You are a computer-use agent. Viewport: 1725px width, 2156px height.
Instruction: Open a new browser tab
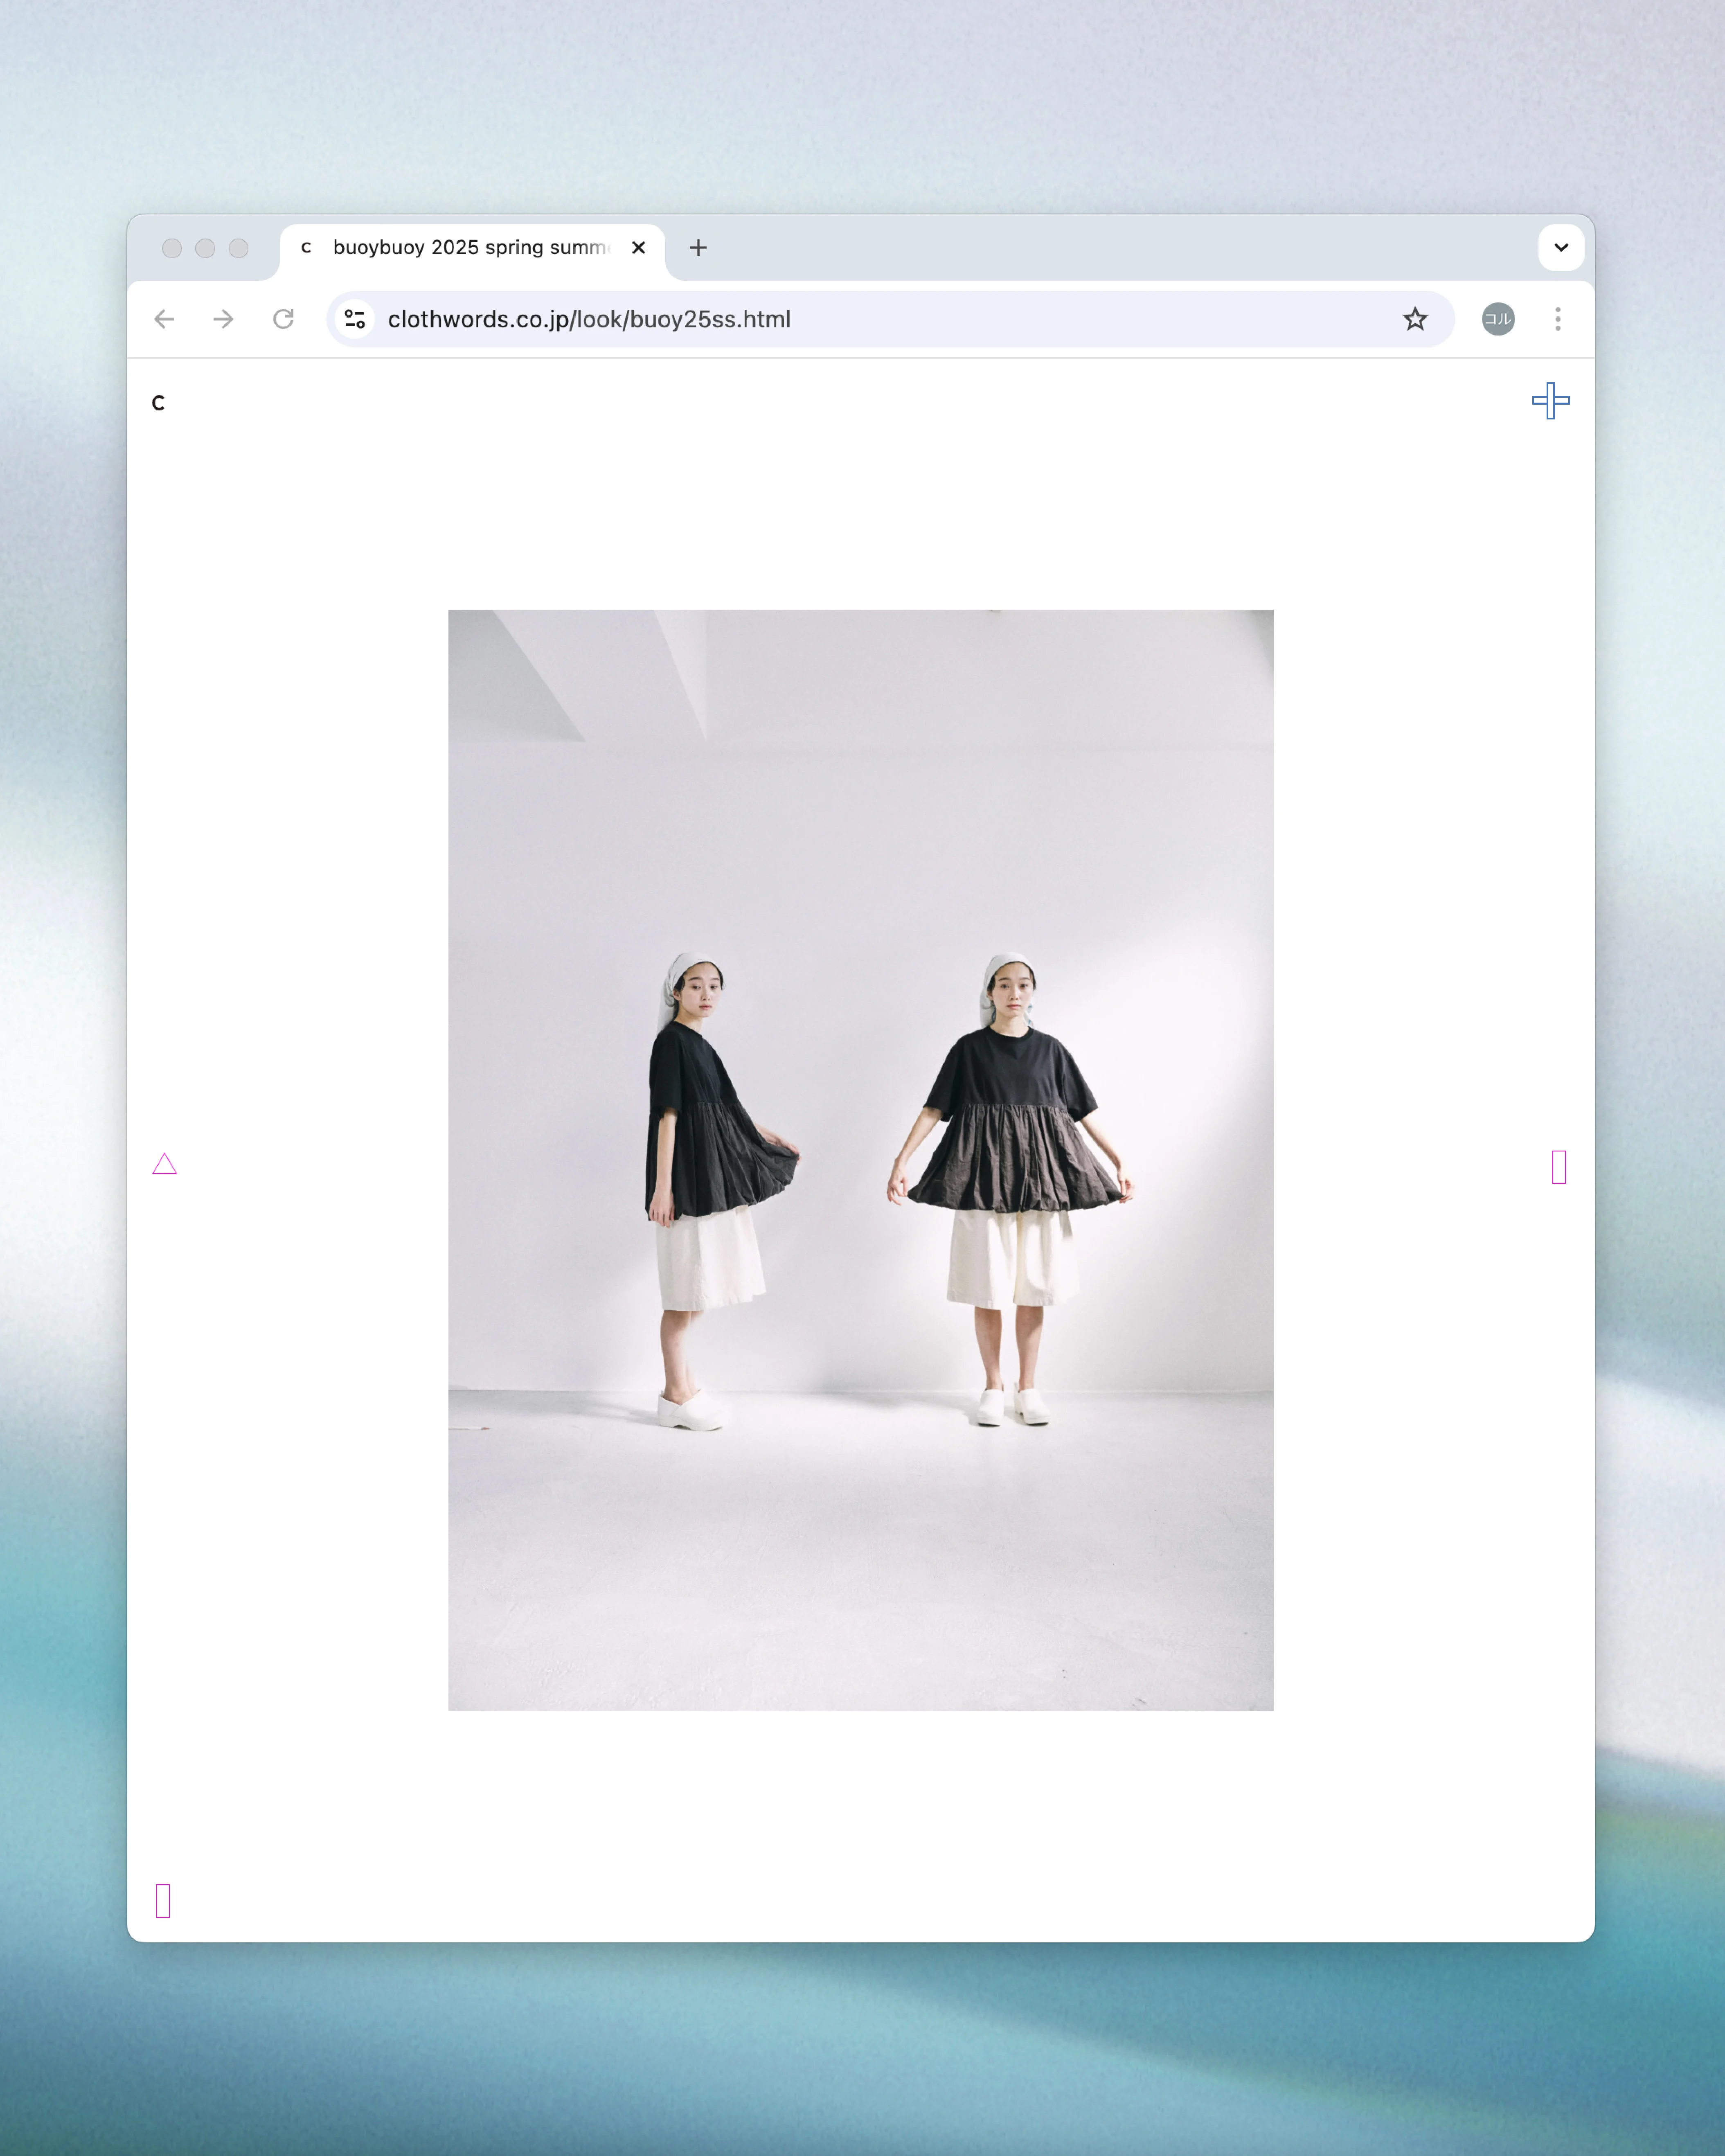coord(698,247)
